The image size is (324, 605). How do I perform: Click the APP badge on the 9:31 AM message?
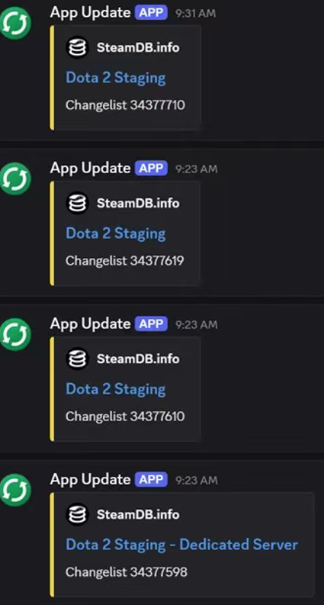pos(151,13)
